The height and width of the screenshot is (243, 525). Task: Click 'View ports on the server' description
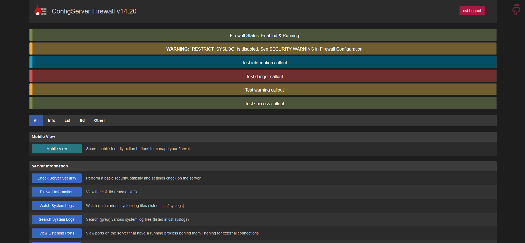pos(172,233)
